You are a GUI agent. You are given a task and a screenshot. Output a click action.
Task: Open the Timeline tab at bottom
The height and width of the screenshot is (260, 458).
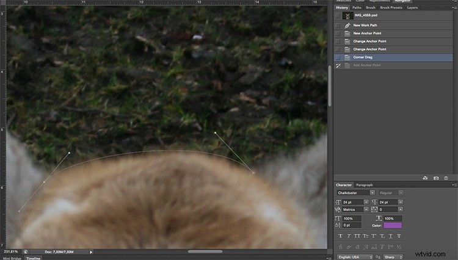[x=33, y=258]
